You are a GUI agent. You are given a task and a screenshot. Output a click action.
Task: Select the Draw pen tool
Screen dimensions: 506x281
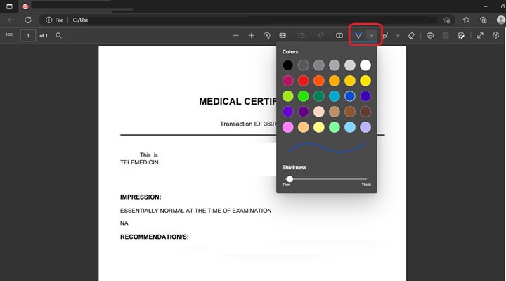click(x=358, y=35)
